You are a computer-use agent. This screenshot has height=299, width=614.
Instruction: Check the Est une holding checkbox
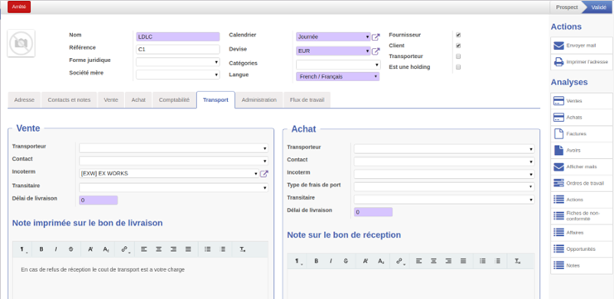click(458, 67)
